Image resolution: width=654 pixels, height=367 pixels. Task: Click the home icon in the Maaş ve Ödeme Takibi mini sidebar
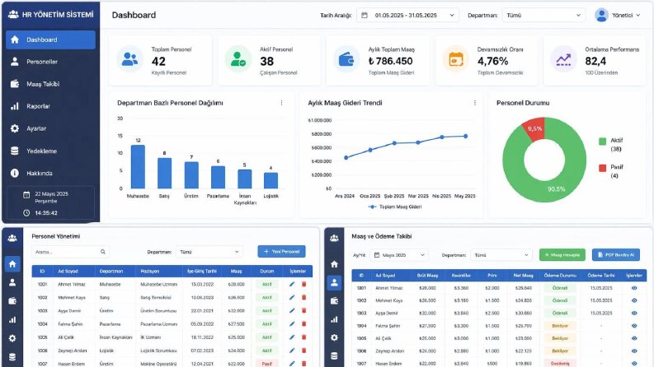tap(334, 264)
